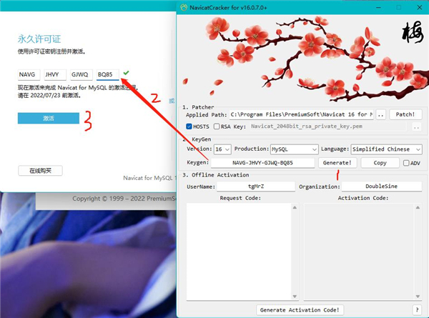Click the green checkmark beside the license key
Screen dimensions: 429x318
(x=126, y=73)
